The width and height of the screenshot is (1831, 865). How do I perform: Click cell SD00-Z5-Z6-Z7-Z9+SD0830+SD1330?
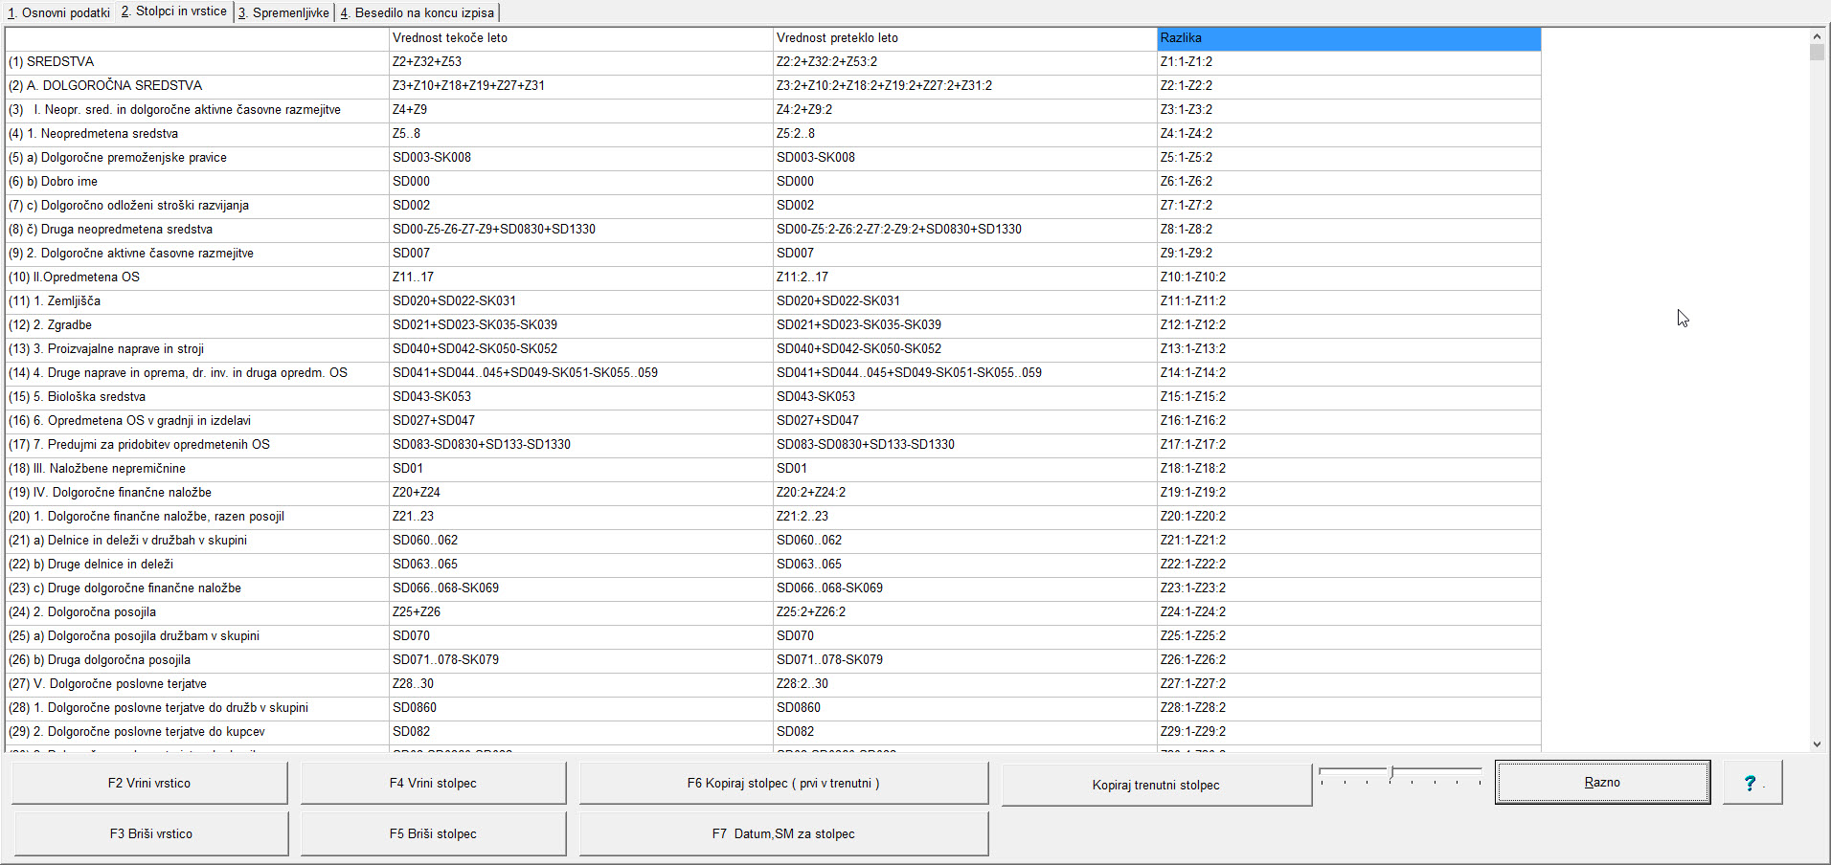(x=581, y=230)
